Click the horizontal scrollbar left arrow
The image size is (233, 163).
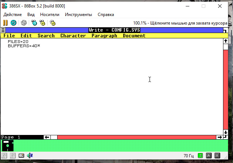click(x=47, y=137)
